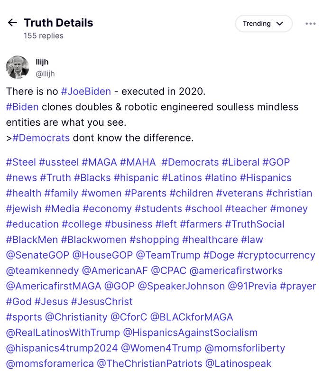Image resolution: width=332 pixels, height=371 pixels.
Task: Click the #healthcare hashtag
Action: click(x=210, y=240)
